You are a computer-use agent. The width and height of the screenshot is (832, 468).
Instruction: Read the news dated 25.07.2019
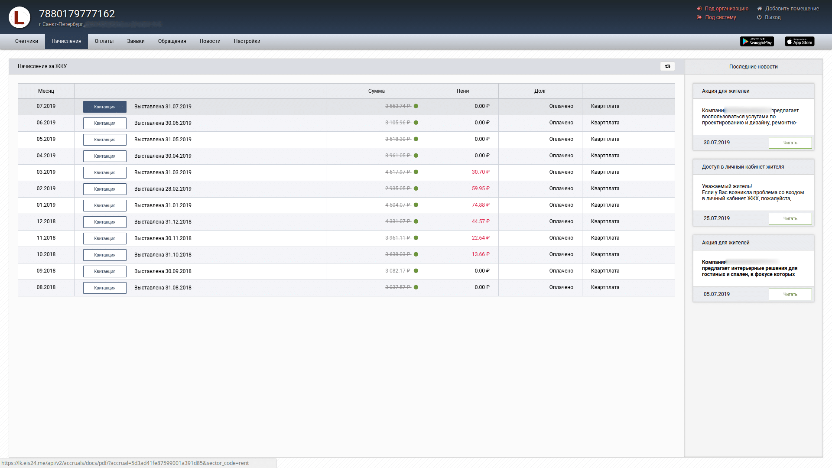(790, 219)
